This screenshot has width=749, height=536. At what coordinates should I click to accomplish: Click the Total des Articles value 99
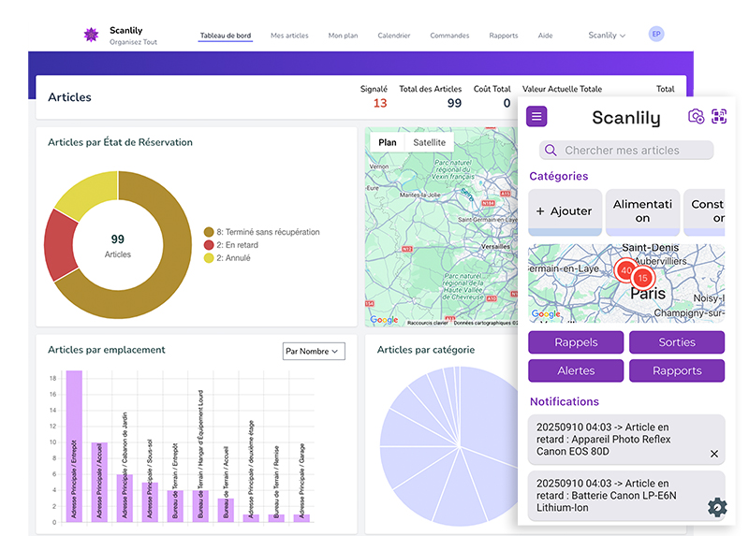pyautogui.click(x=454, y=103)
